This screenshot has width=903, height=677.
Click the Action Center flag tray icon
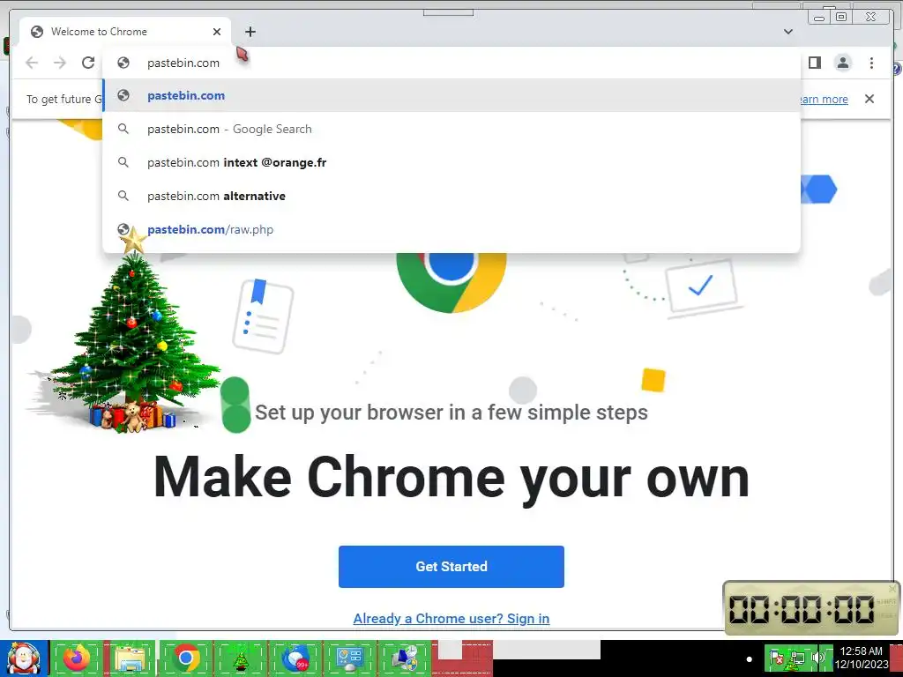click(777, 658)
